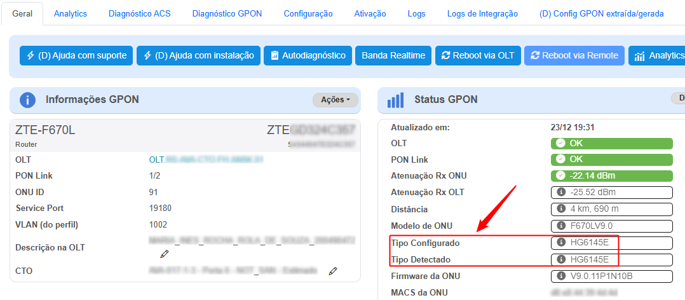Image resolution: width=685 pixels, height=300 pixels.
Task: Click info icon beside 4 km, 690 m
Action: click(561, 208)
